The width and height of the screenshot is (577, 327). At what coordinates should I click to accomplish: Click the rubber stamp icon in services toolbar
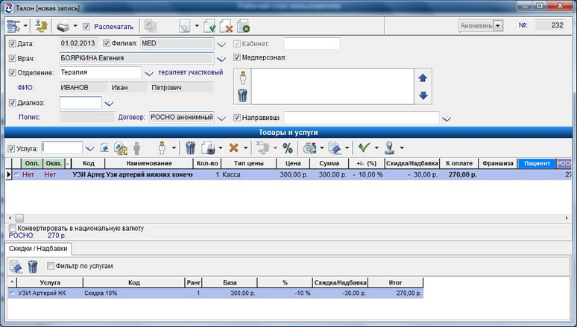point(390,148)
